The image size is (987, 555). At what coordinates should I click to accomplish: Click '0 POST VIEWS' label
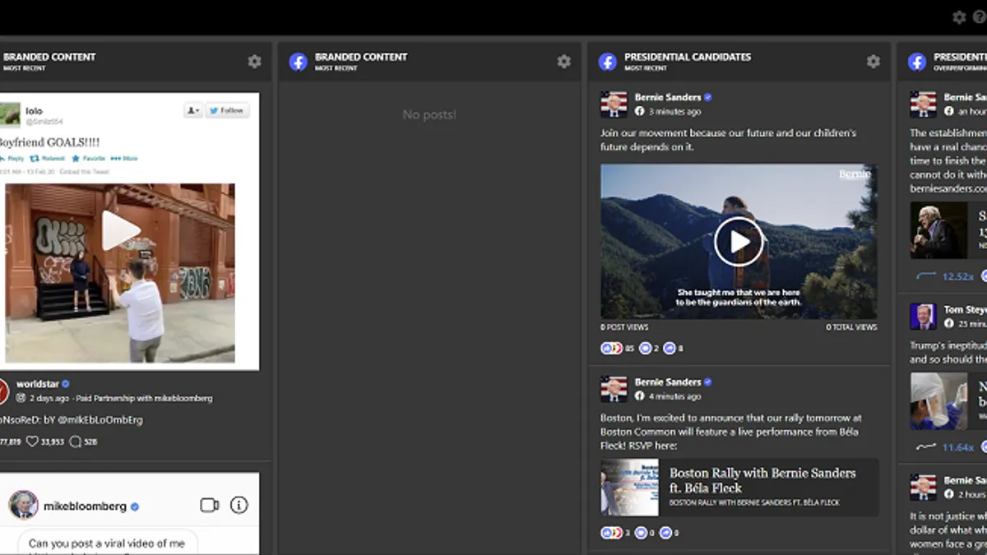point(625,327)
